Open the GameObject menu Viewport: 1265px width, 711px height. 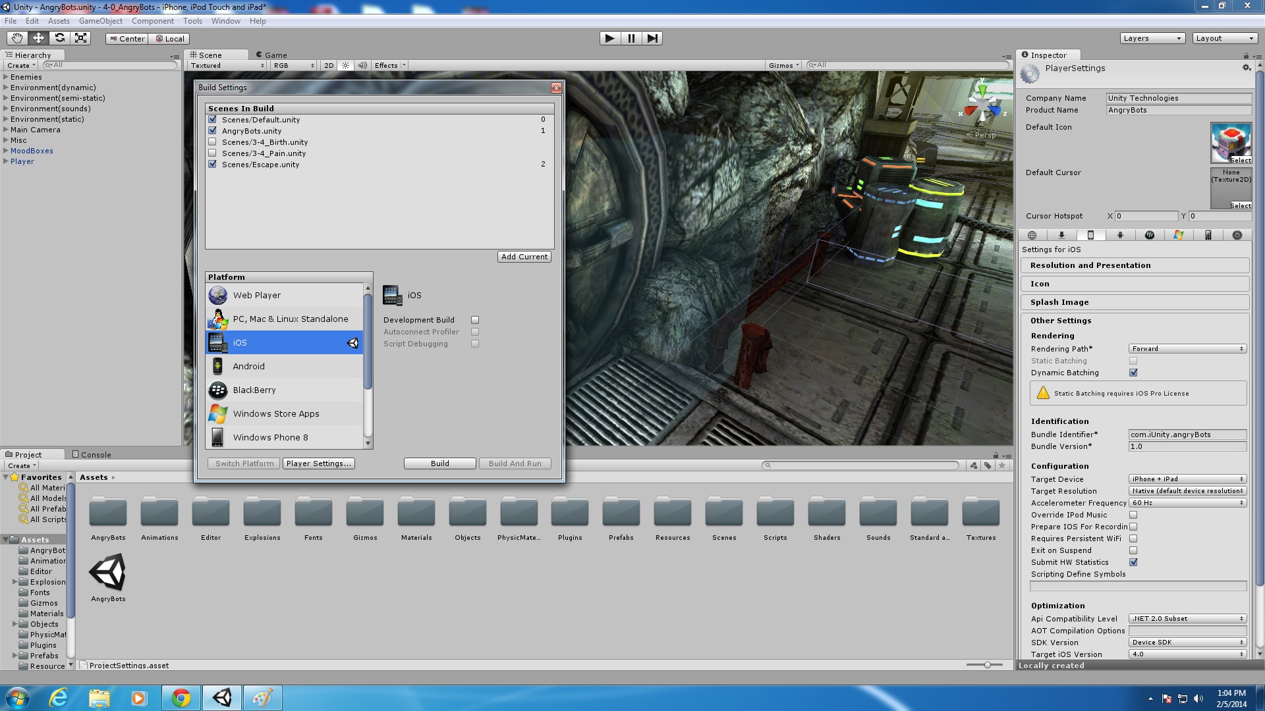(x=101, y=21)
